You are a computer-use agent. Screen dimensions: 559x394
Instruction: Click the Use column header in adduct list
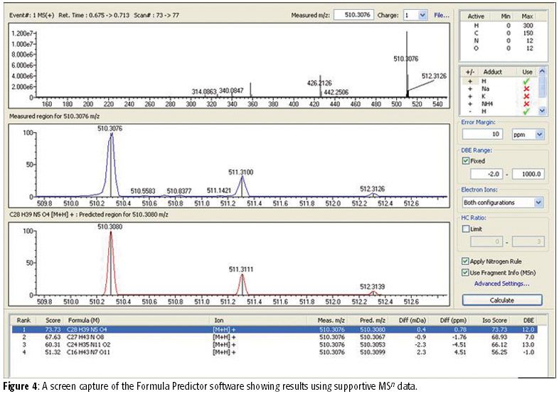pyautogui.click(x=527, y=72)
